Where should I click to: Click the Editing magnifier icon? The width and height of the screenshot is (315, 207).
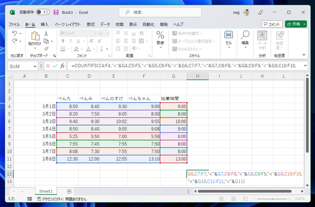[x=245, y=35]
